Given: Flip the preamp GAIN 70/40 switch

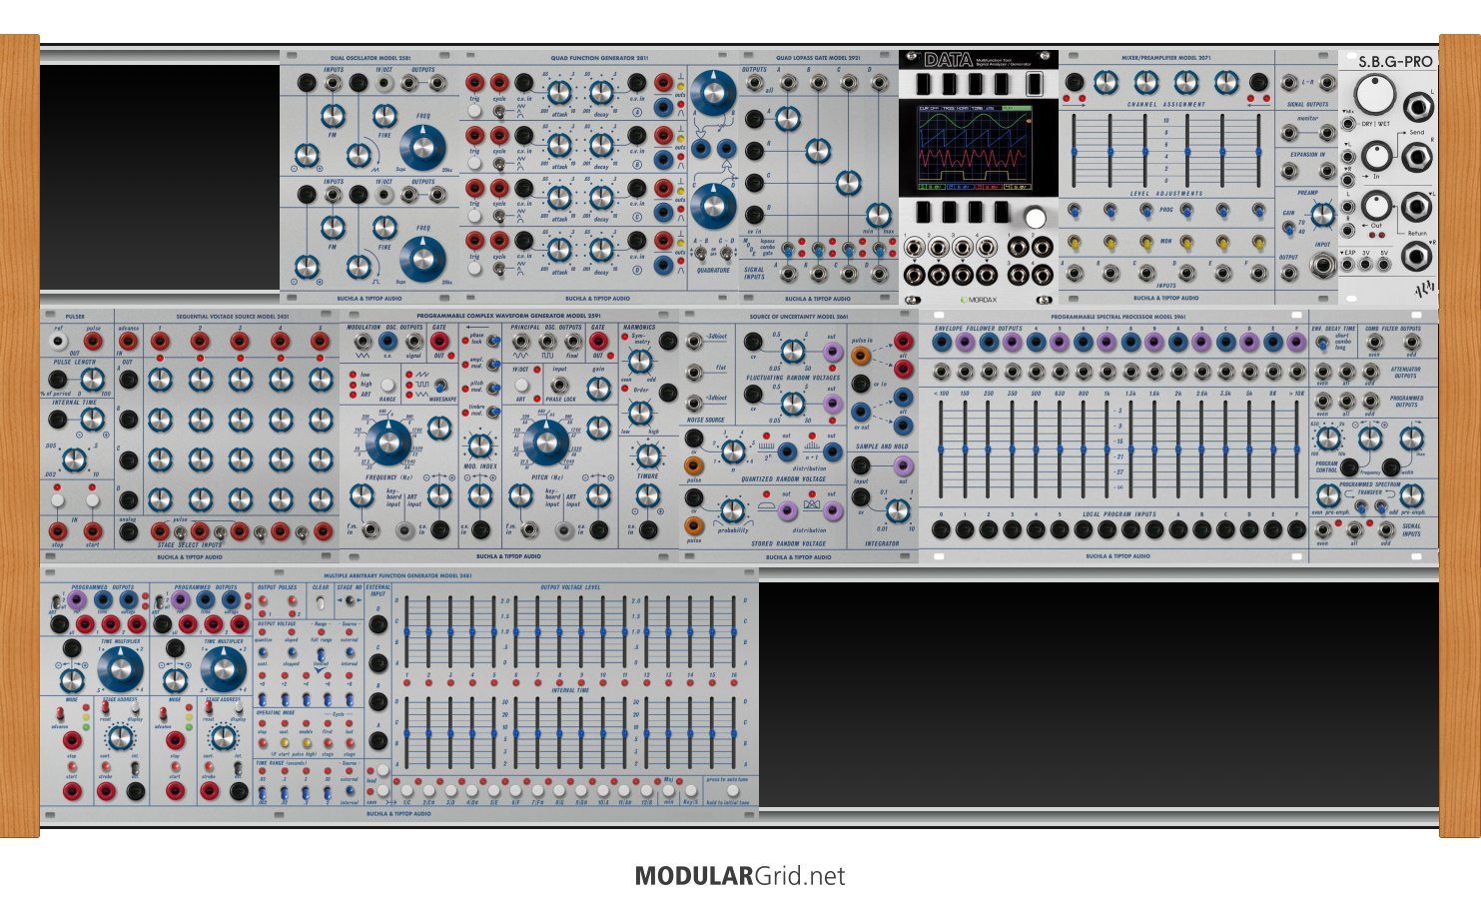Looking at the screenshot, I should tap(1289, 228).
